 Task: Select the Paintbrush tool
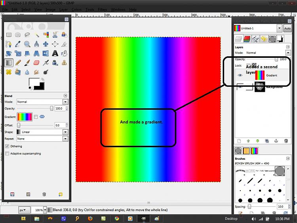(27, 63)
